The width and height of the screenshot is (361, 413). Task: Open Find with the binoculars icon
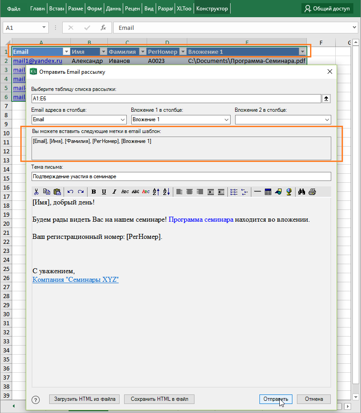tap(301, 192)
